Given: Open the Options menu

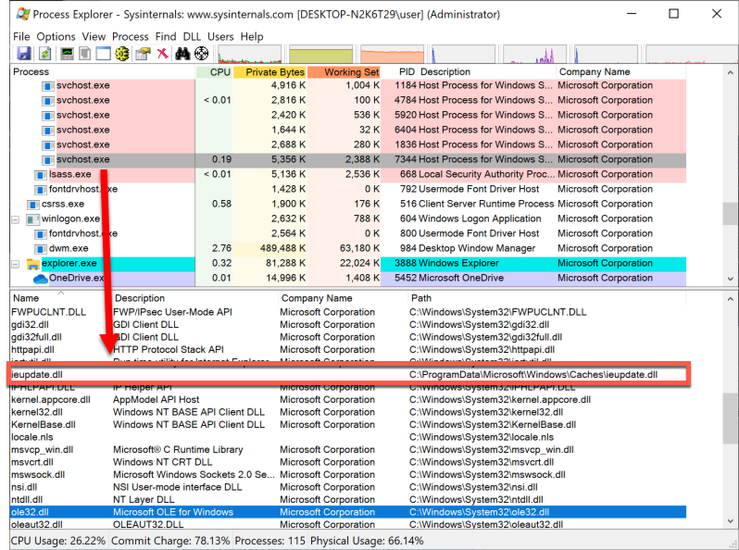Looking at the screenshot, I should pos(56,36).
